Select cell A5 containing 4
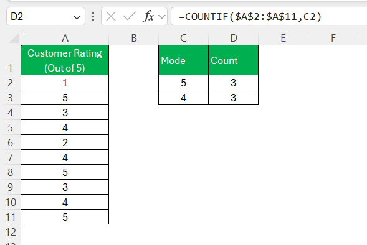The image size is (367, 245). [x=65, y=127]
